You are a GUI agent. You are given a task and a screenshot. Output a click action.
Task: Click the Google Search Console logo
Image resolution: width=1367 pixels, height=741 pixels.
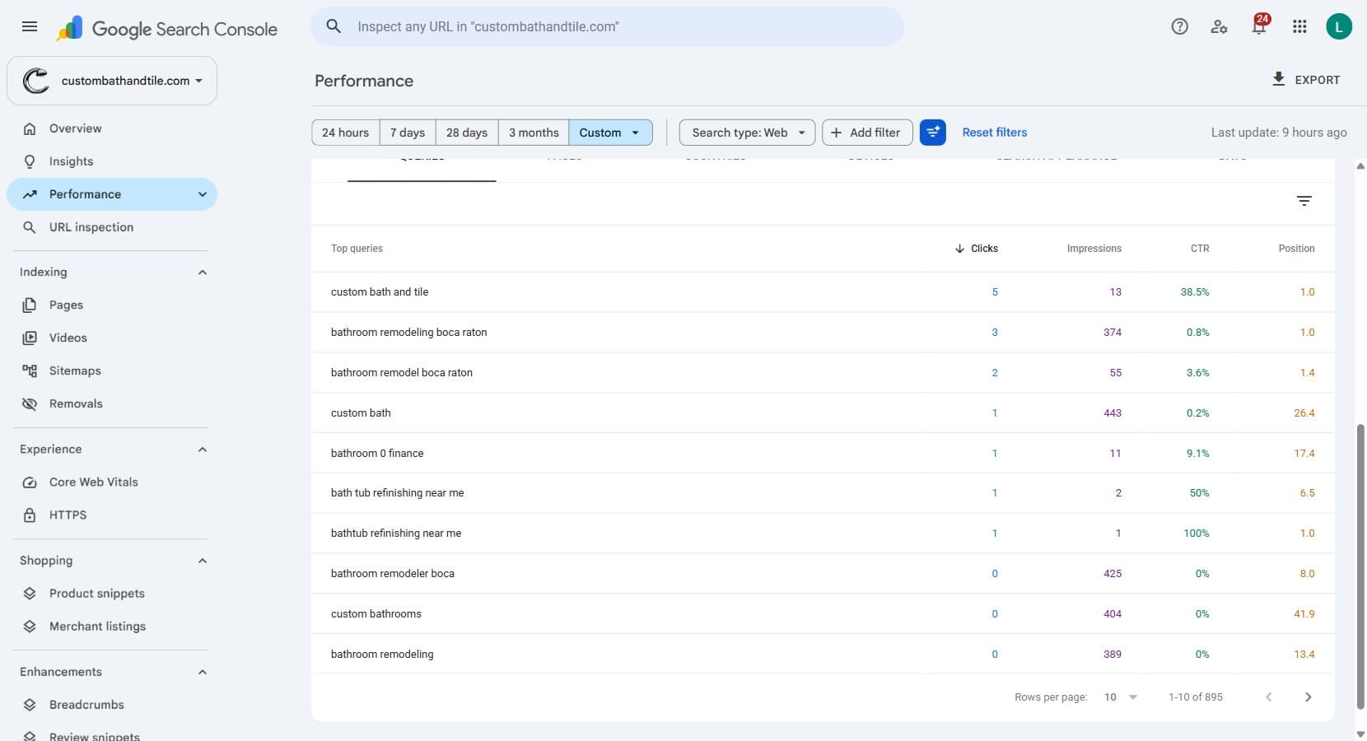click(x=167, y=29)
